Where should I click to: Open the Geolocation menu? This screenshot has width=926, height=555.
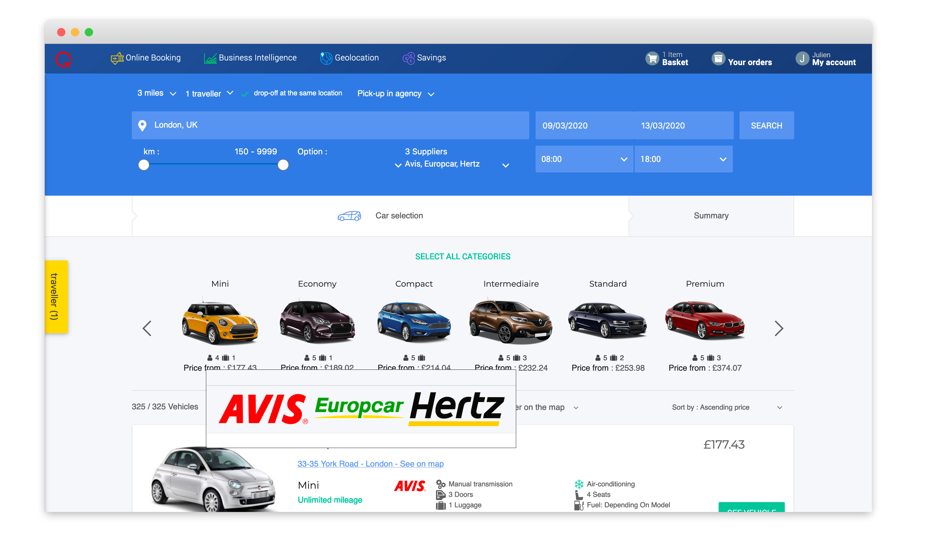[x=349, y=58]
